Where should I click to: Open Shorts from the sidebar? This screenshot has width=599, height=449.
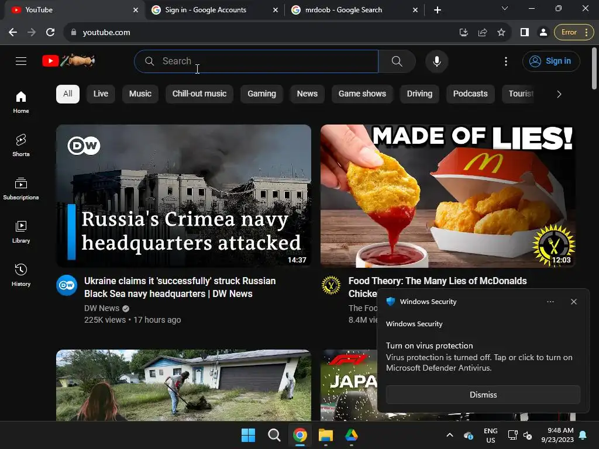[x=21, y=145]
